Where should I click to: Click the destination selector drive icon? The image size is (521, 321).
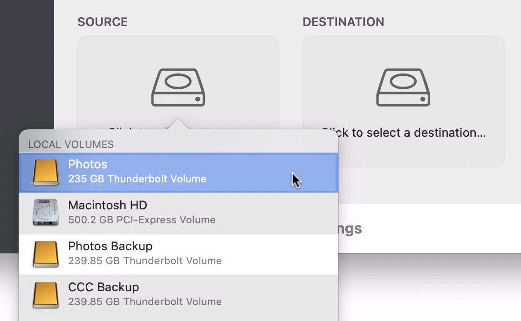coord(403,87)
